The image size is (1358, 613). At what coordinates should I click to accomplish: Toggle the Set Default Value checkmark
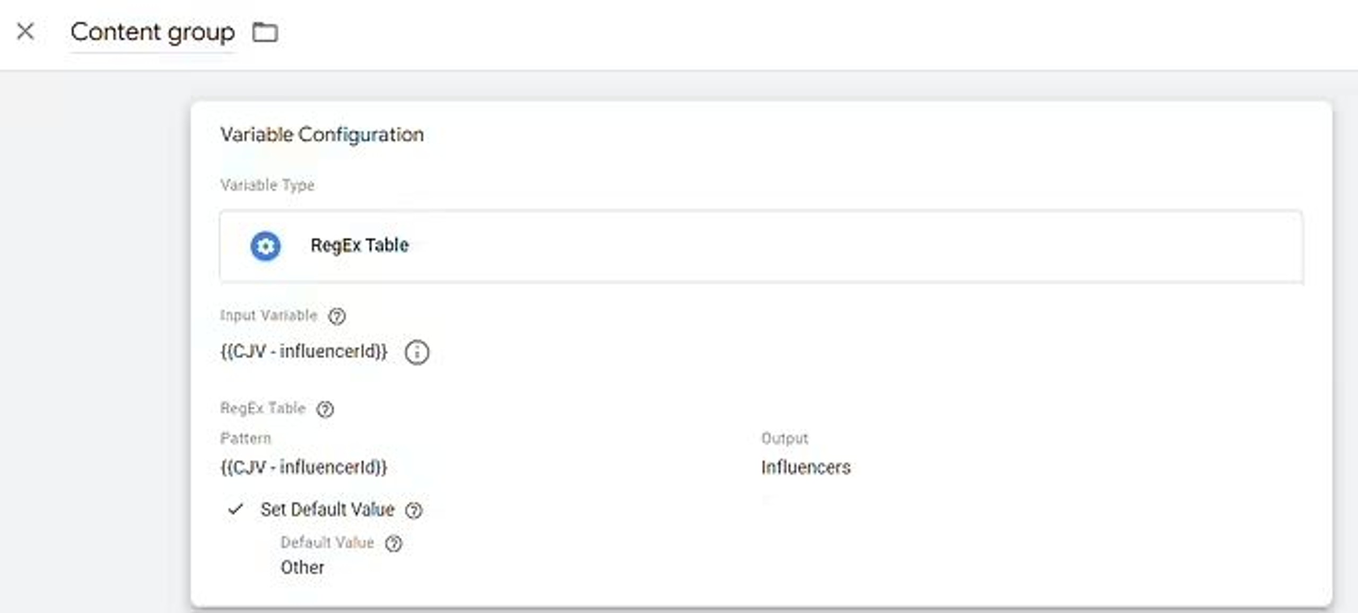click(236, 510)
